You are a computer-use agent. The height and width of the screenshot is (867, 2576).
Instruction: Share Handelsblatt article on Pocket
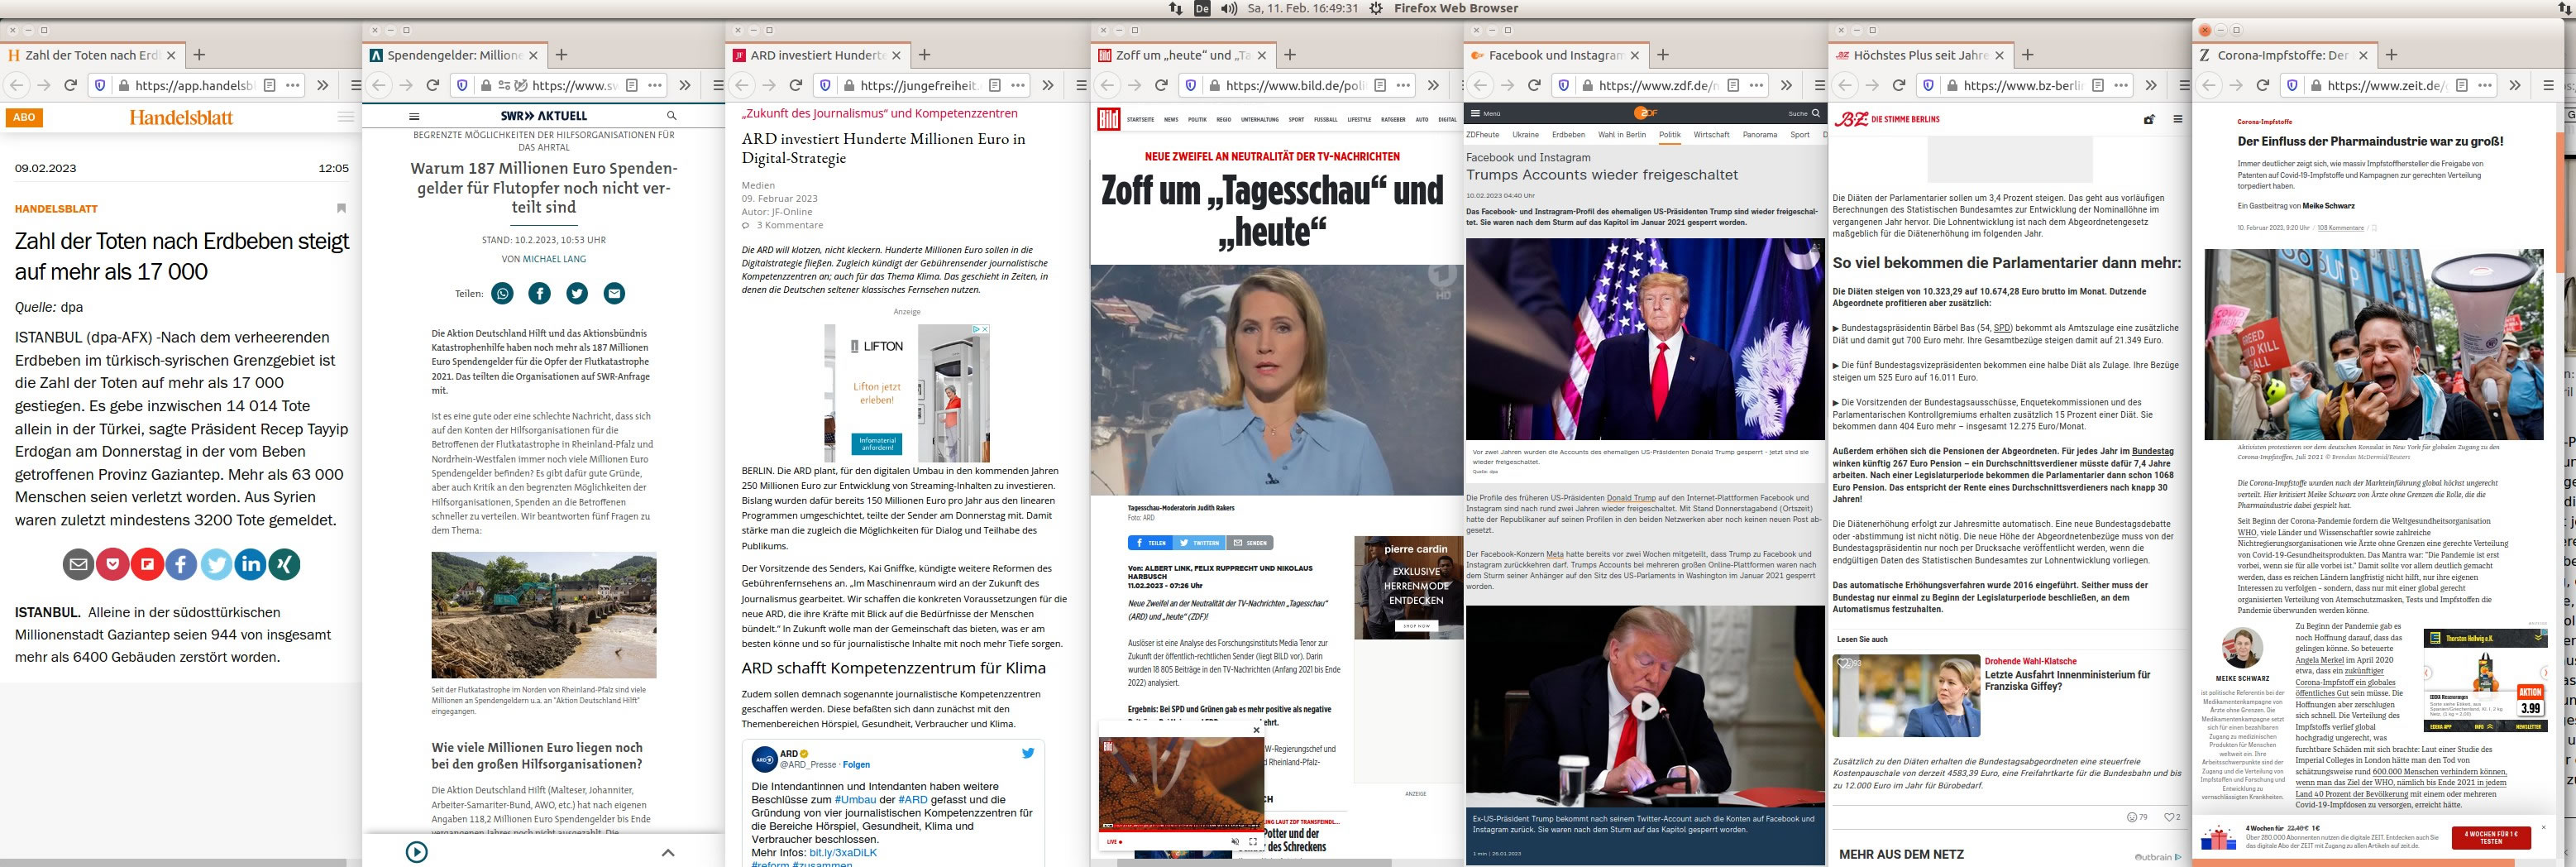click(113, 564)
